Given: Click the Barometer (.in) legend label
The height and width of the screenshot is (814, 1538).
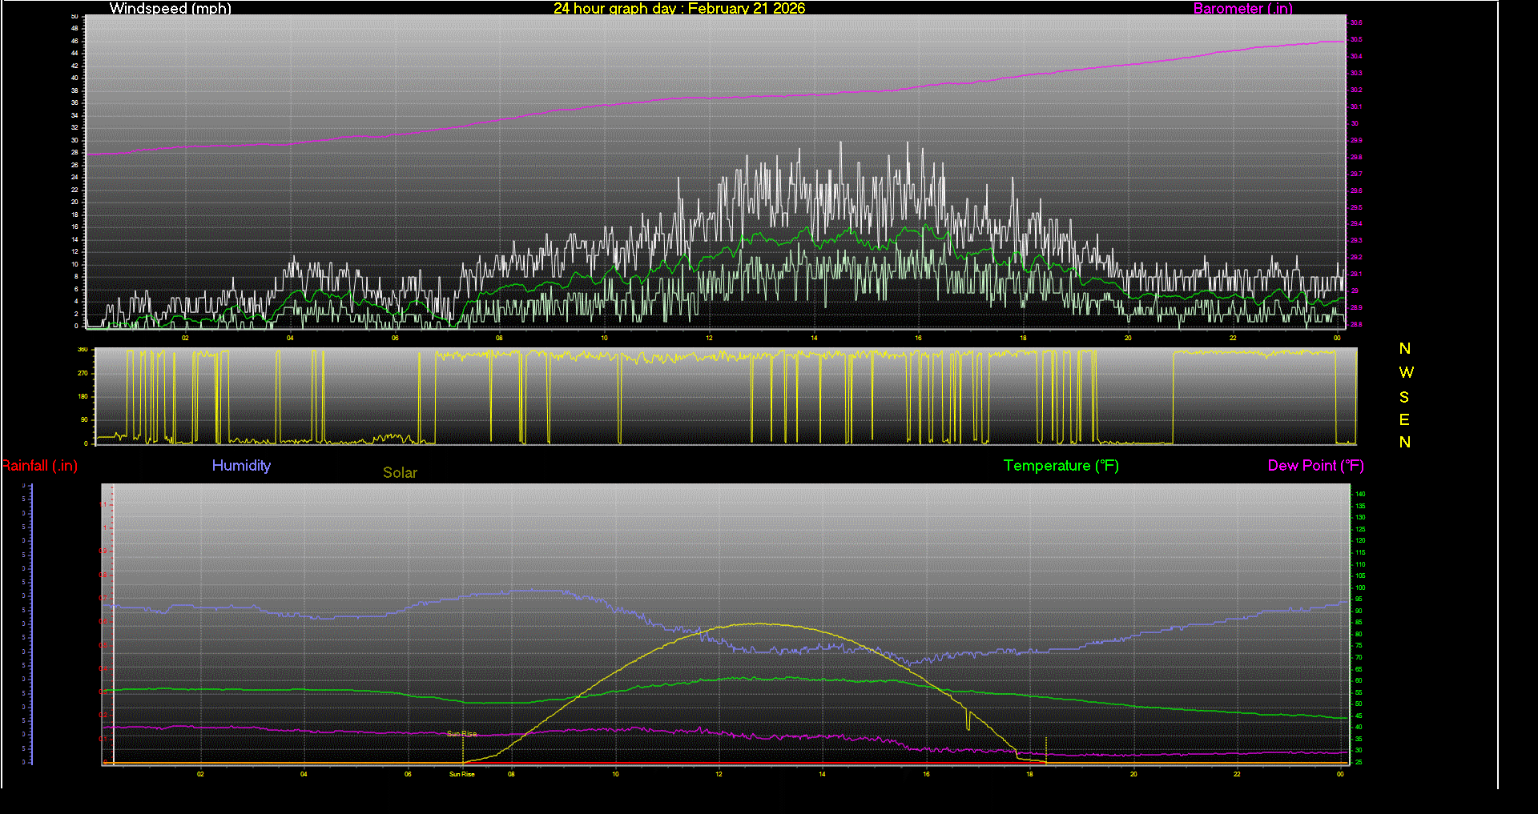Looking at the screenshot, I should 1242,9.
